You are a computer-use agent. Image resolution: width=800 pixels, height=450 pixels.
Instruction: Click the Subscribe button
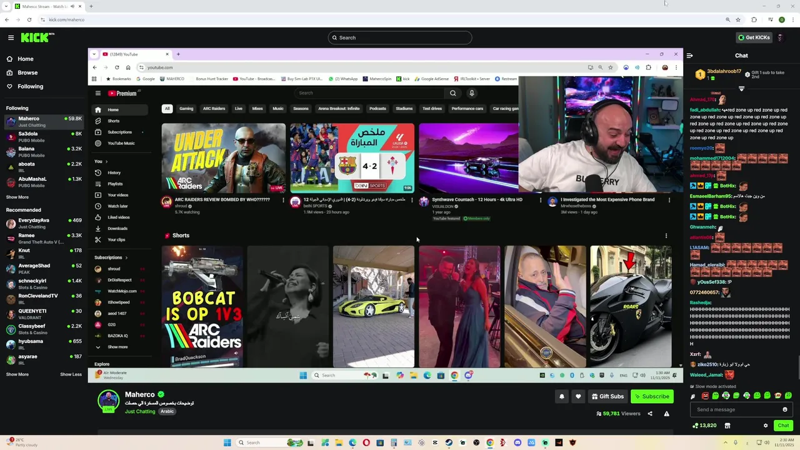[652, 396]
